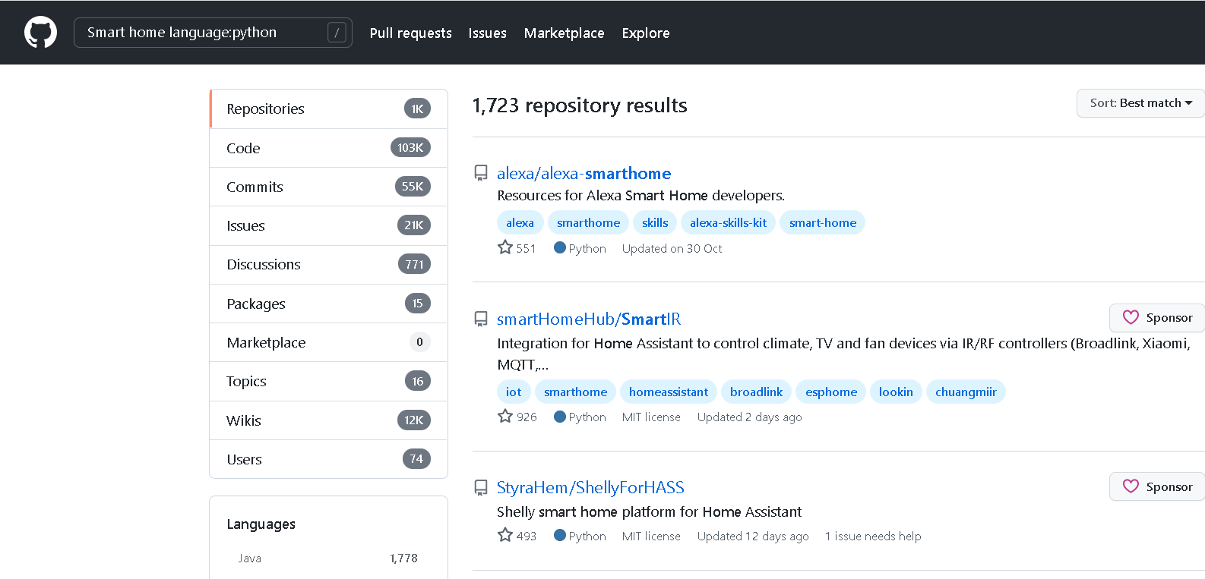This screenshot has width=1205, height=579.
Task: Click 'Updated 2 days ago' text
Action: [749, 417]
